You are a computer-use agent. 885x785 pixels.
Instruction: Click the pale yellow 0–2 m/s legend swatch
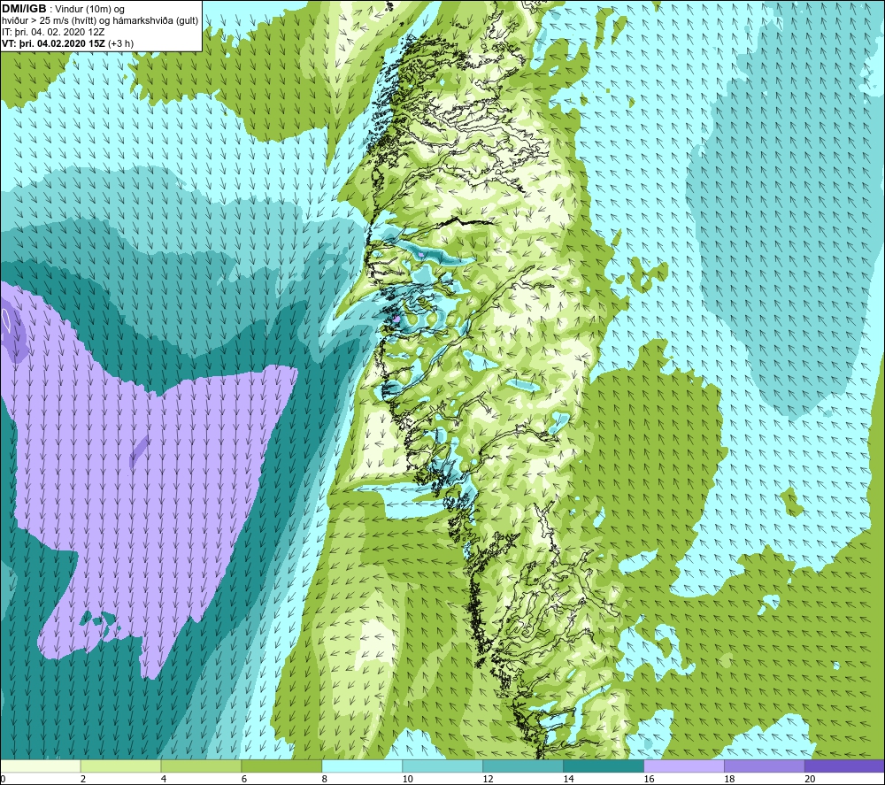point(41,766)
